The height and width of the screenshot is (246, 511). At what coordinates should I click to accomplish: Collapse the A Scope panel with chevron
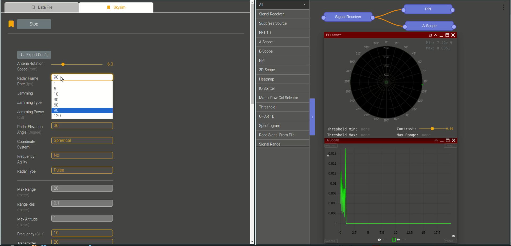coord(436,140)
